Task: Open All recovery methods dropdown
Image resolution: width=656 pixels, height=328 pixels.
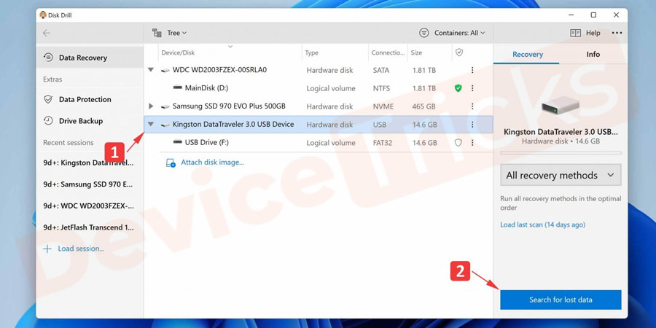Action: point(561,175)
